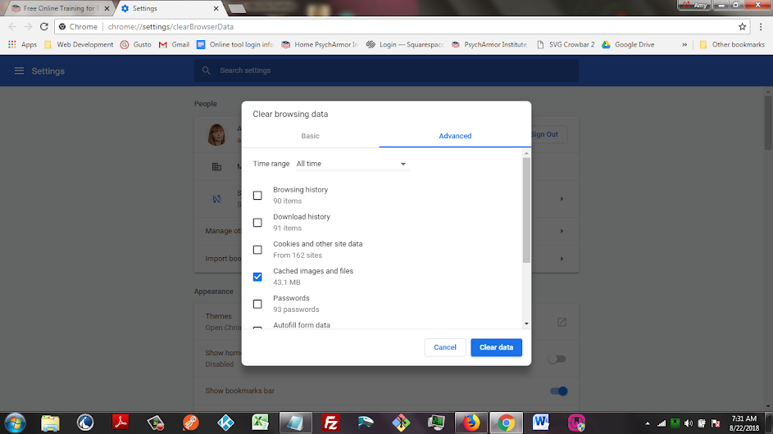
Task: Reload the page
Action: 45,27
